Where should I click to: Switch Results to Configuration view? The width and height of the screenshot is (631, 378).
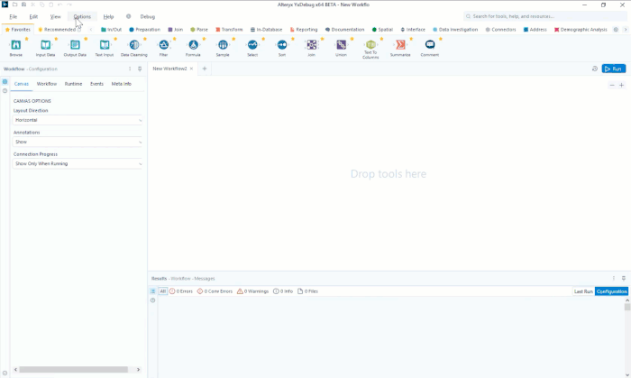pos(611,291)
